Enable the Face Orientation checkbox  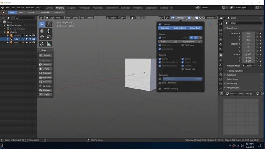click(x=160, y=83)
